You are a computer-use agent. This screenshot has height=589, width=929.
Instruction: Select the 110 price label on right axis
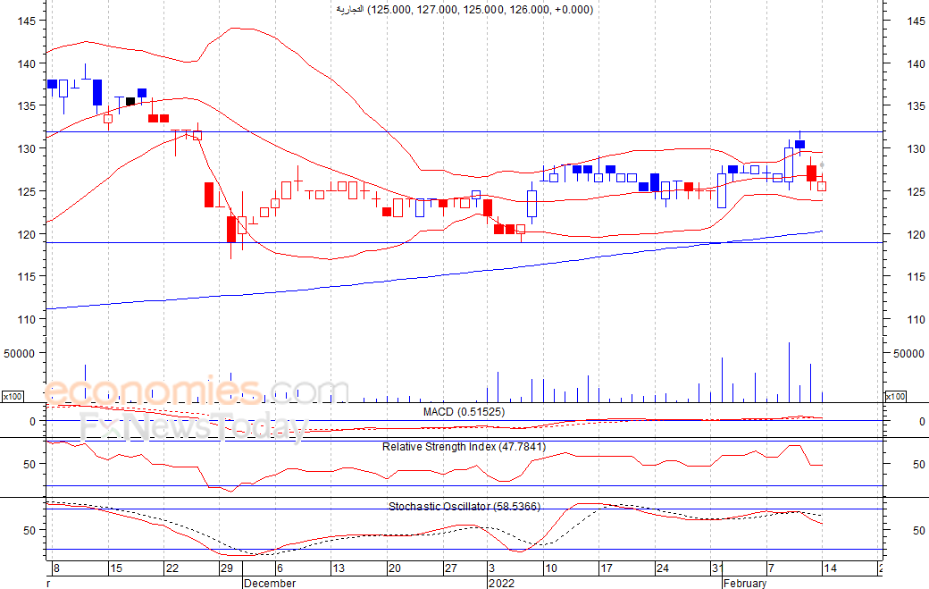916,319
